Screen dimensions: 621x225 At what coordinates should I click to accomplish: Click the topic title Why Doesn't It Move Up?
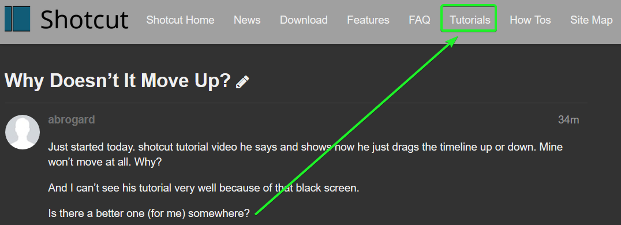[x=118, y=81]
